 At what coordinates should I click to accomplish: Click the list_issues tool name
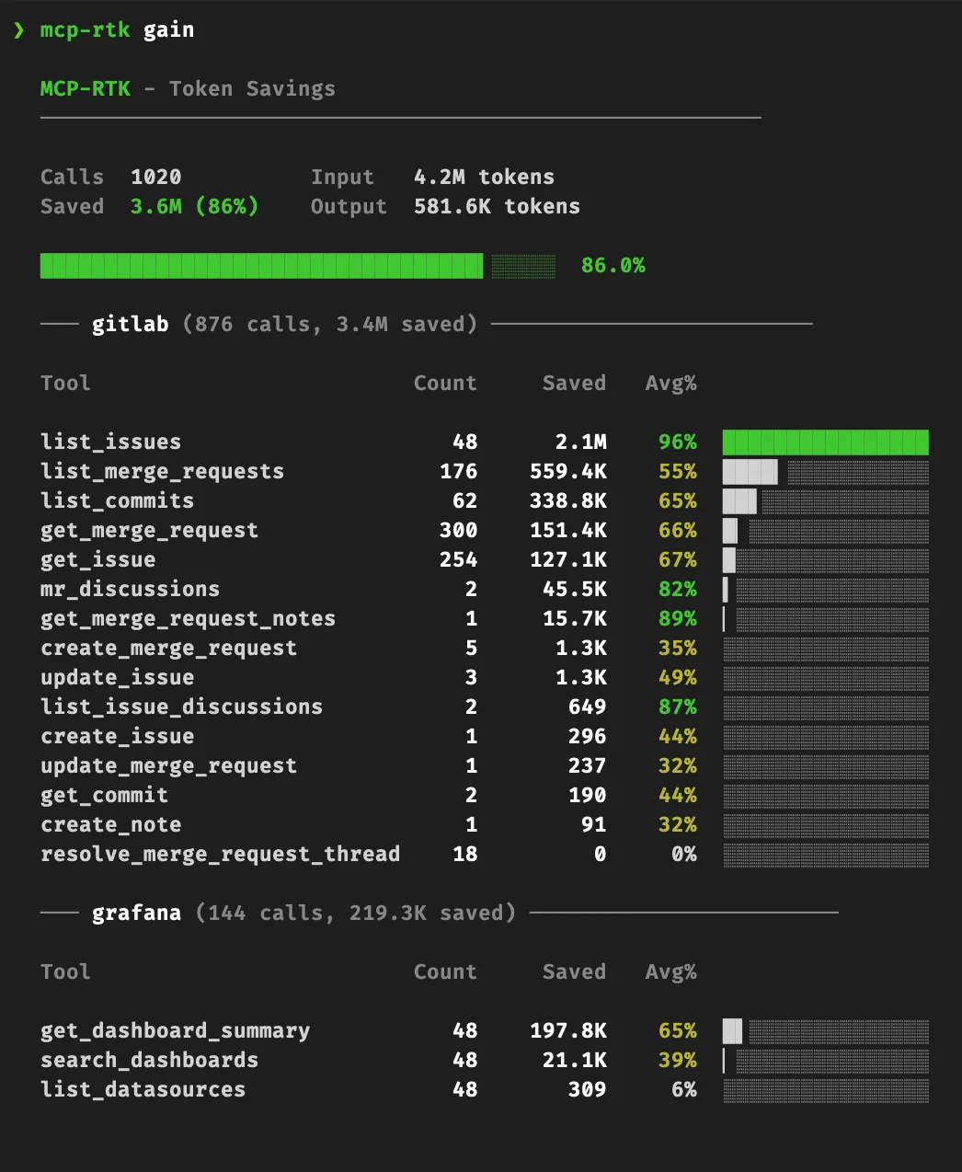[x=110, y=442]
